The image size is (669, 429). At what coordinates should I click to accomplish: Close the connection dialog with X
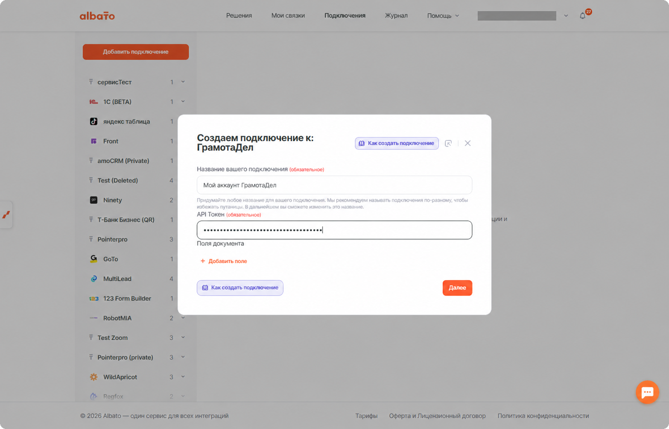468,143
